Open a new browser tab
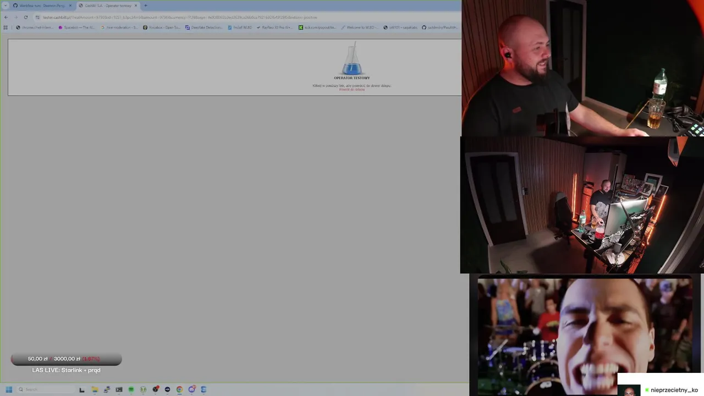704x396 pixels. pyautogui.click(x=145, y=5)
